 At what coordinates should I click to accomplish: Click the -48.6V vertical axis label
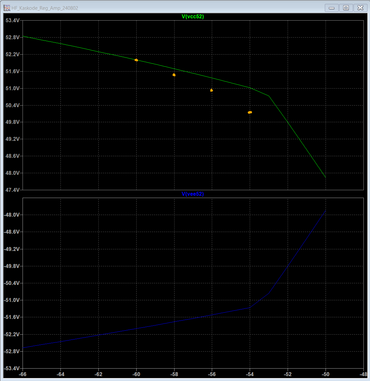pyautogui.click(x=12, y=232)
